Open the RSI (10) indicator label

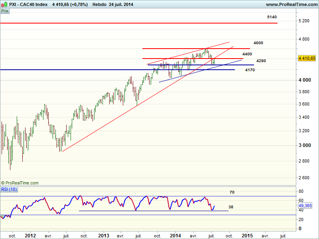click(9, 189)
